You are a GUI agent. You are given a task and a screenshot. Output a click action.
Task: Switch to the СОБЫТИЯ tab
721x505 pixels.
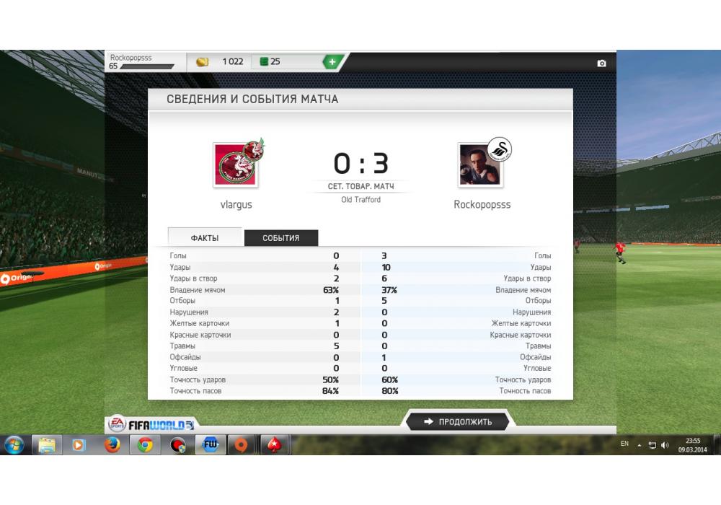click(281, 238)
